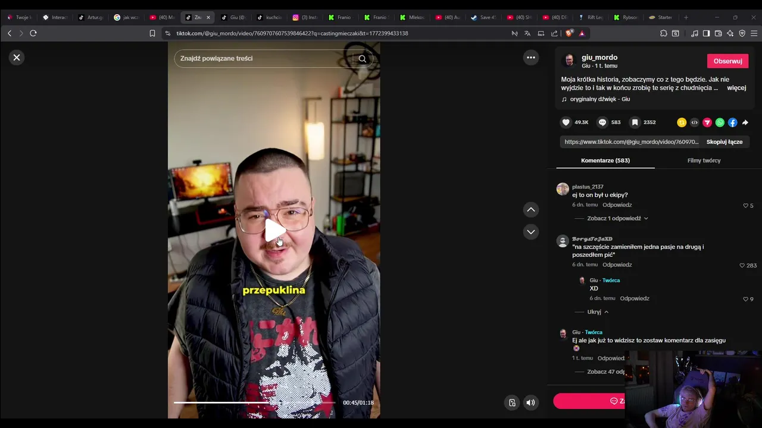Send video to friends with pink icon
762x428 pixels.
click(707, 122)
